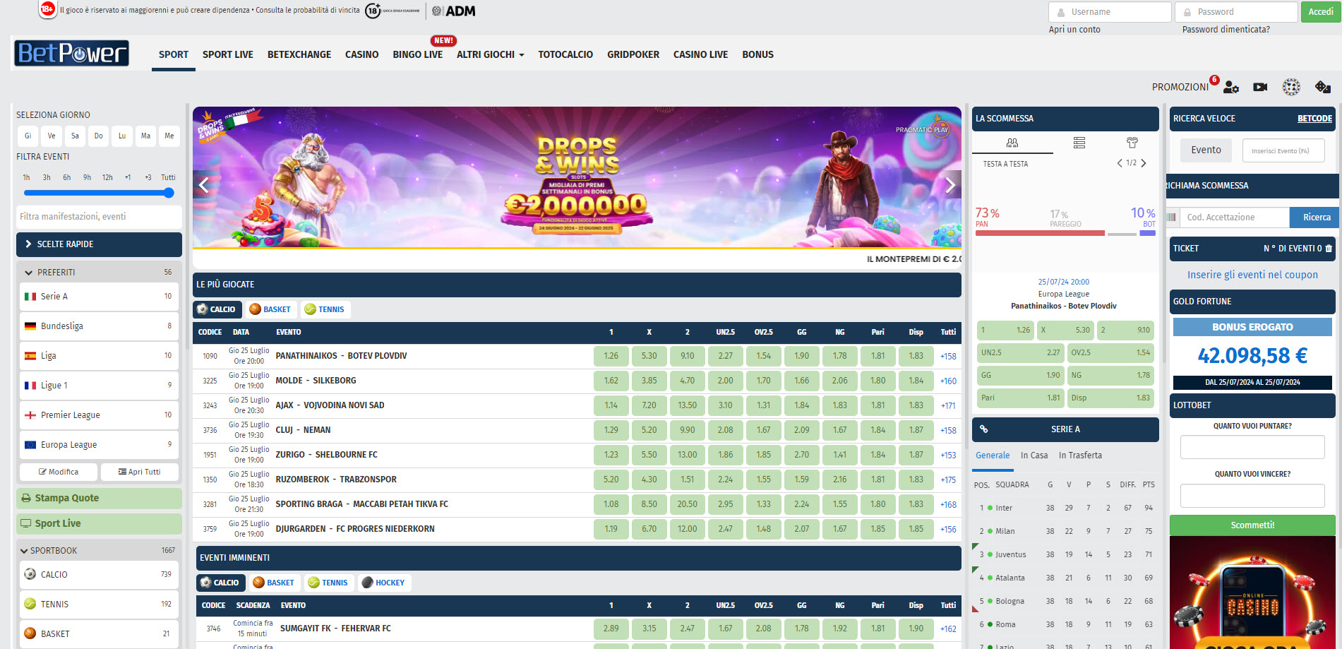1342x649 pixels.
Task: Open Altri Giochi dropdown menu
Action: [491, 54]
